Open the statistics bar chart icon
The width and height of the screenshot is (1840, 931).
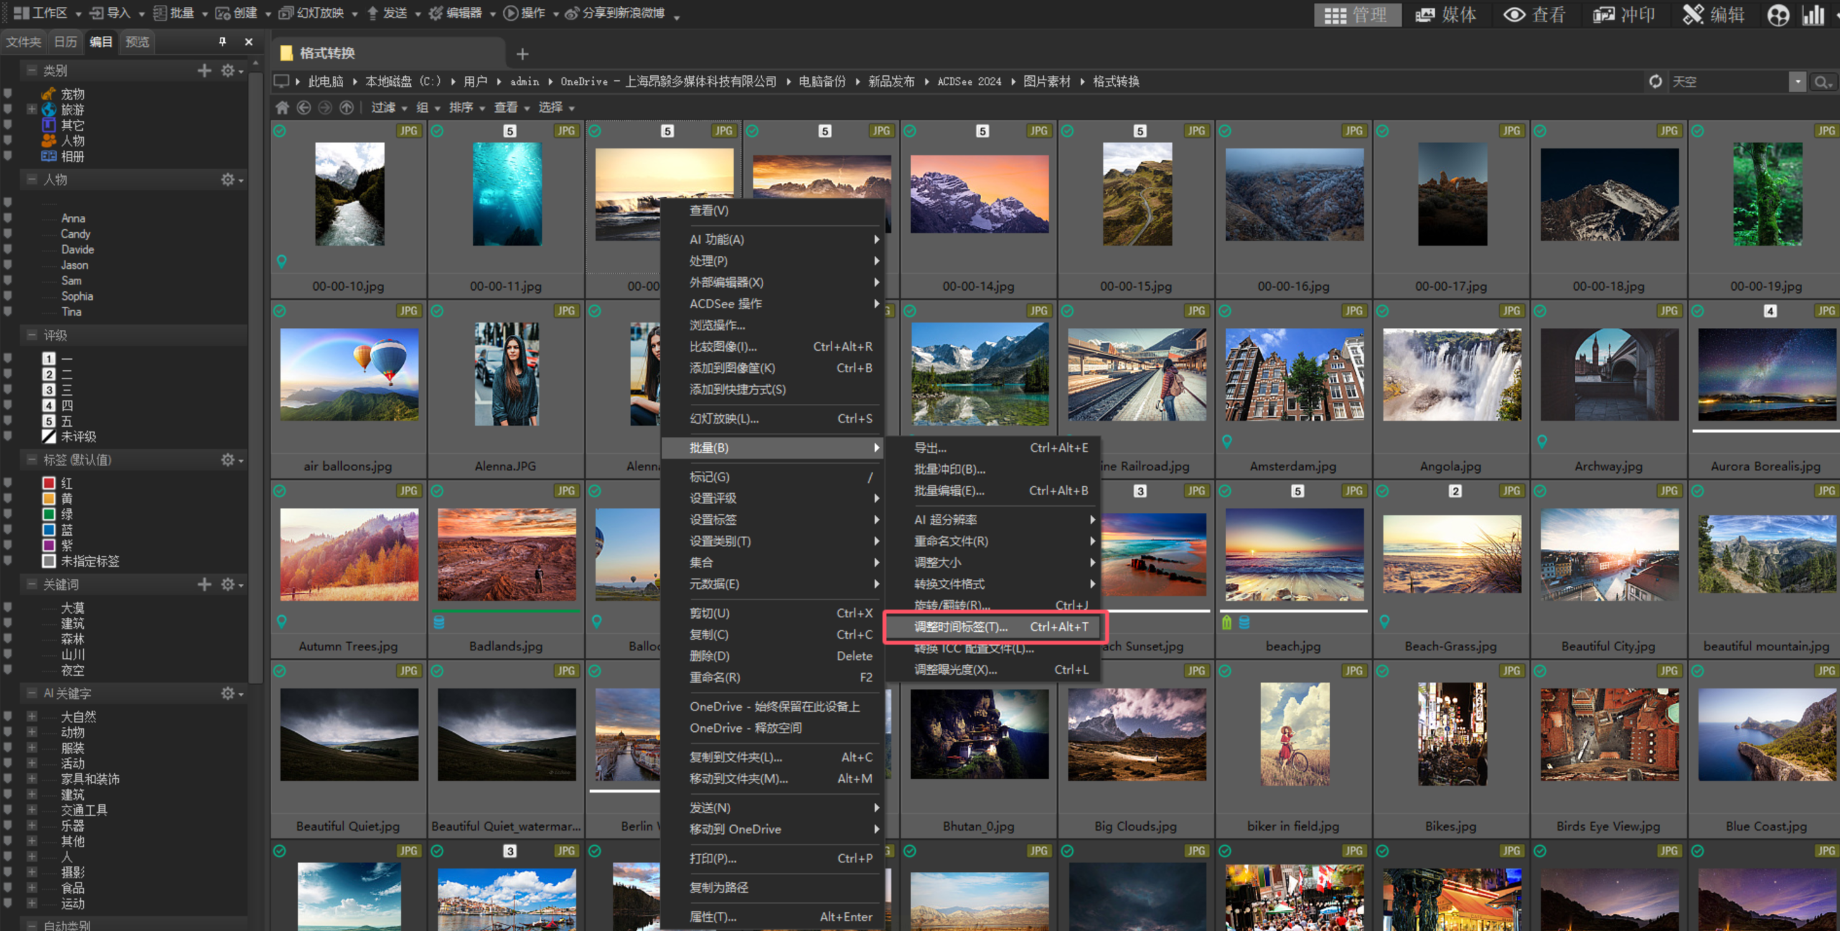coord(1813,14)
